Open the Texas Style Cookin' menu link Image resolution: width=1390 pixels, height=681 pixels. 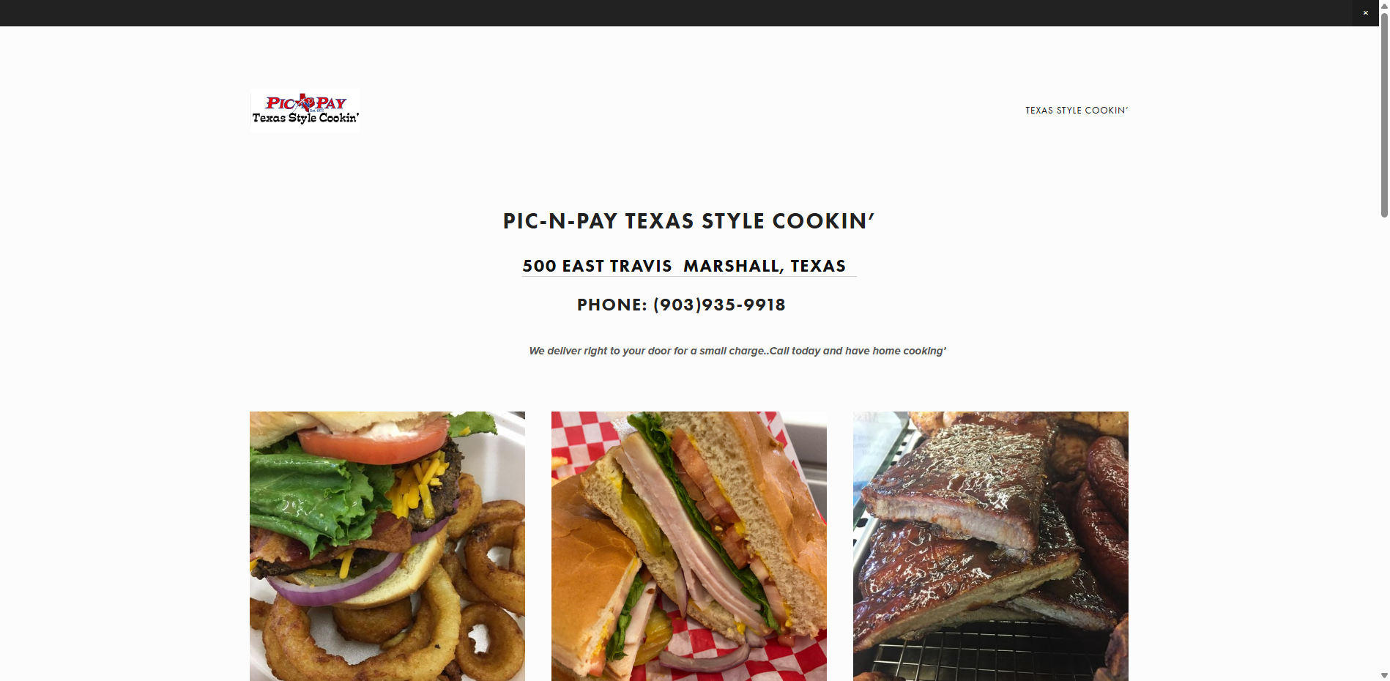(x=1077, y=111)
